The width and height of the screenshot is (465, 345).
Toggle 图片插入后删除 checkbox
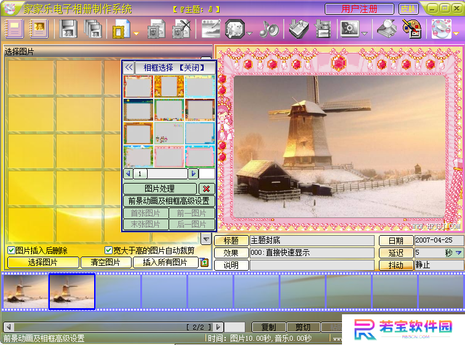click(x=11, y=250)
